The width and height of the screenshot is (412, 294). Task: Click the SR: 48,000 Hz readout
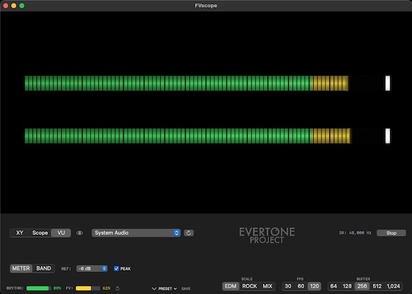(x=355, y=233)
